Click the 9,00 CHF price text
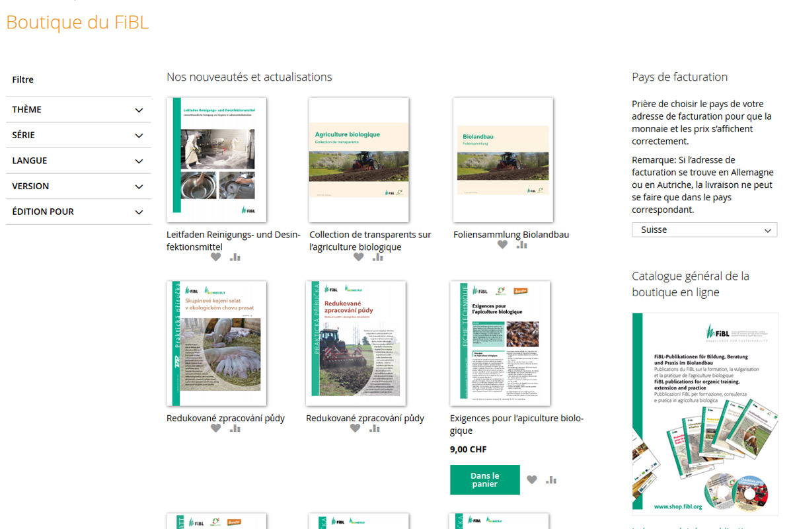The image size is (793, 529). (468, 450)
